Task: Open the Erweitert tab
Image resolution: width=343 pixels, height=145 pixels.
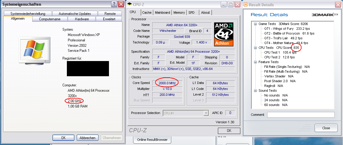Action: coord(109,19)
